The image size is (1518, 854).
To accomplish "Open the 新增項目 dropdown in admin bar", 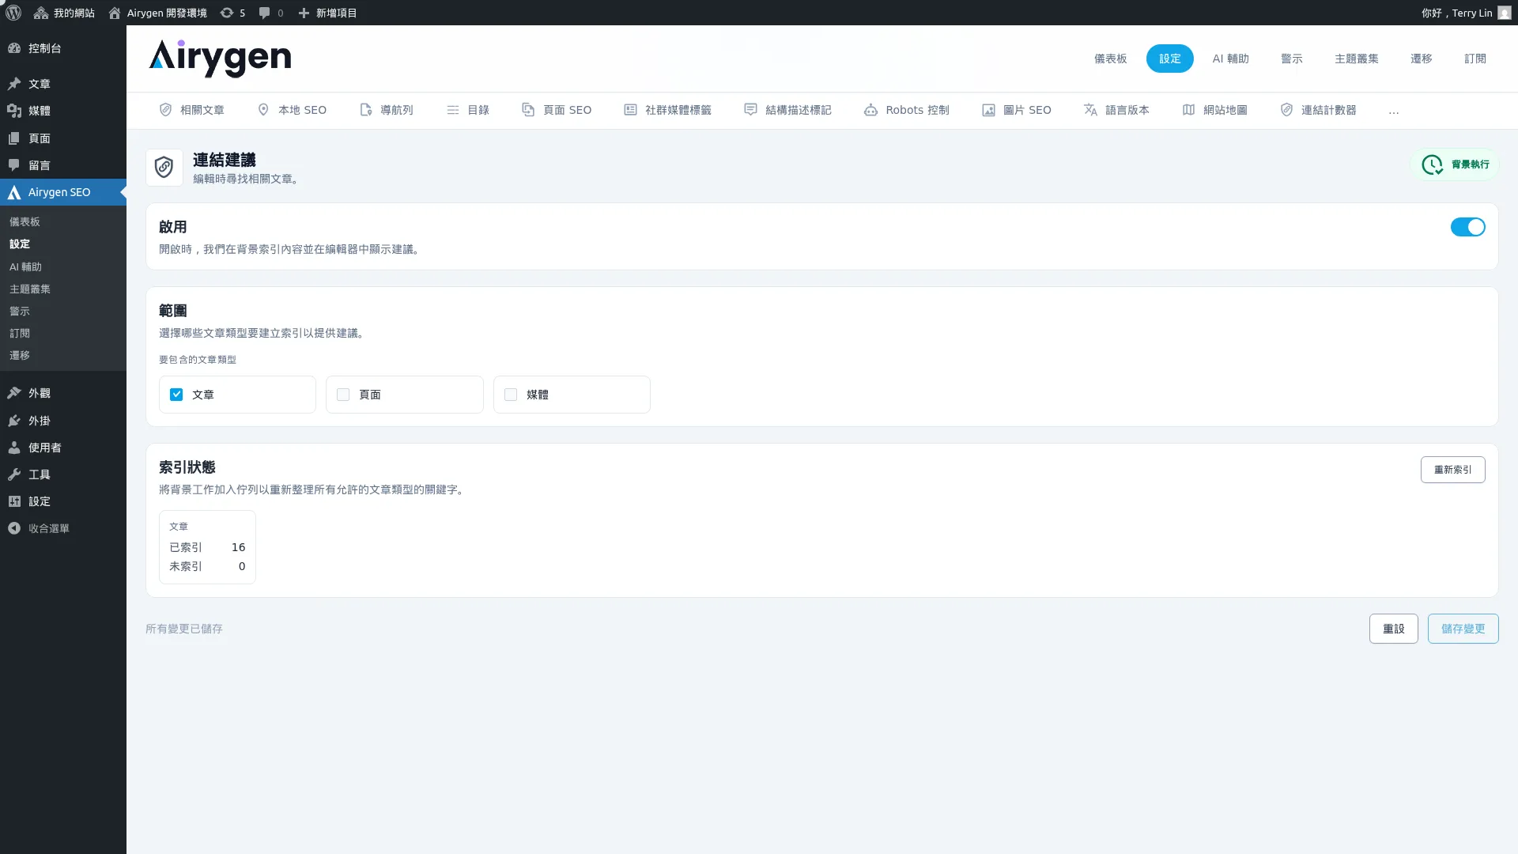I will (x=327, y=13).
